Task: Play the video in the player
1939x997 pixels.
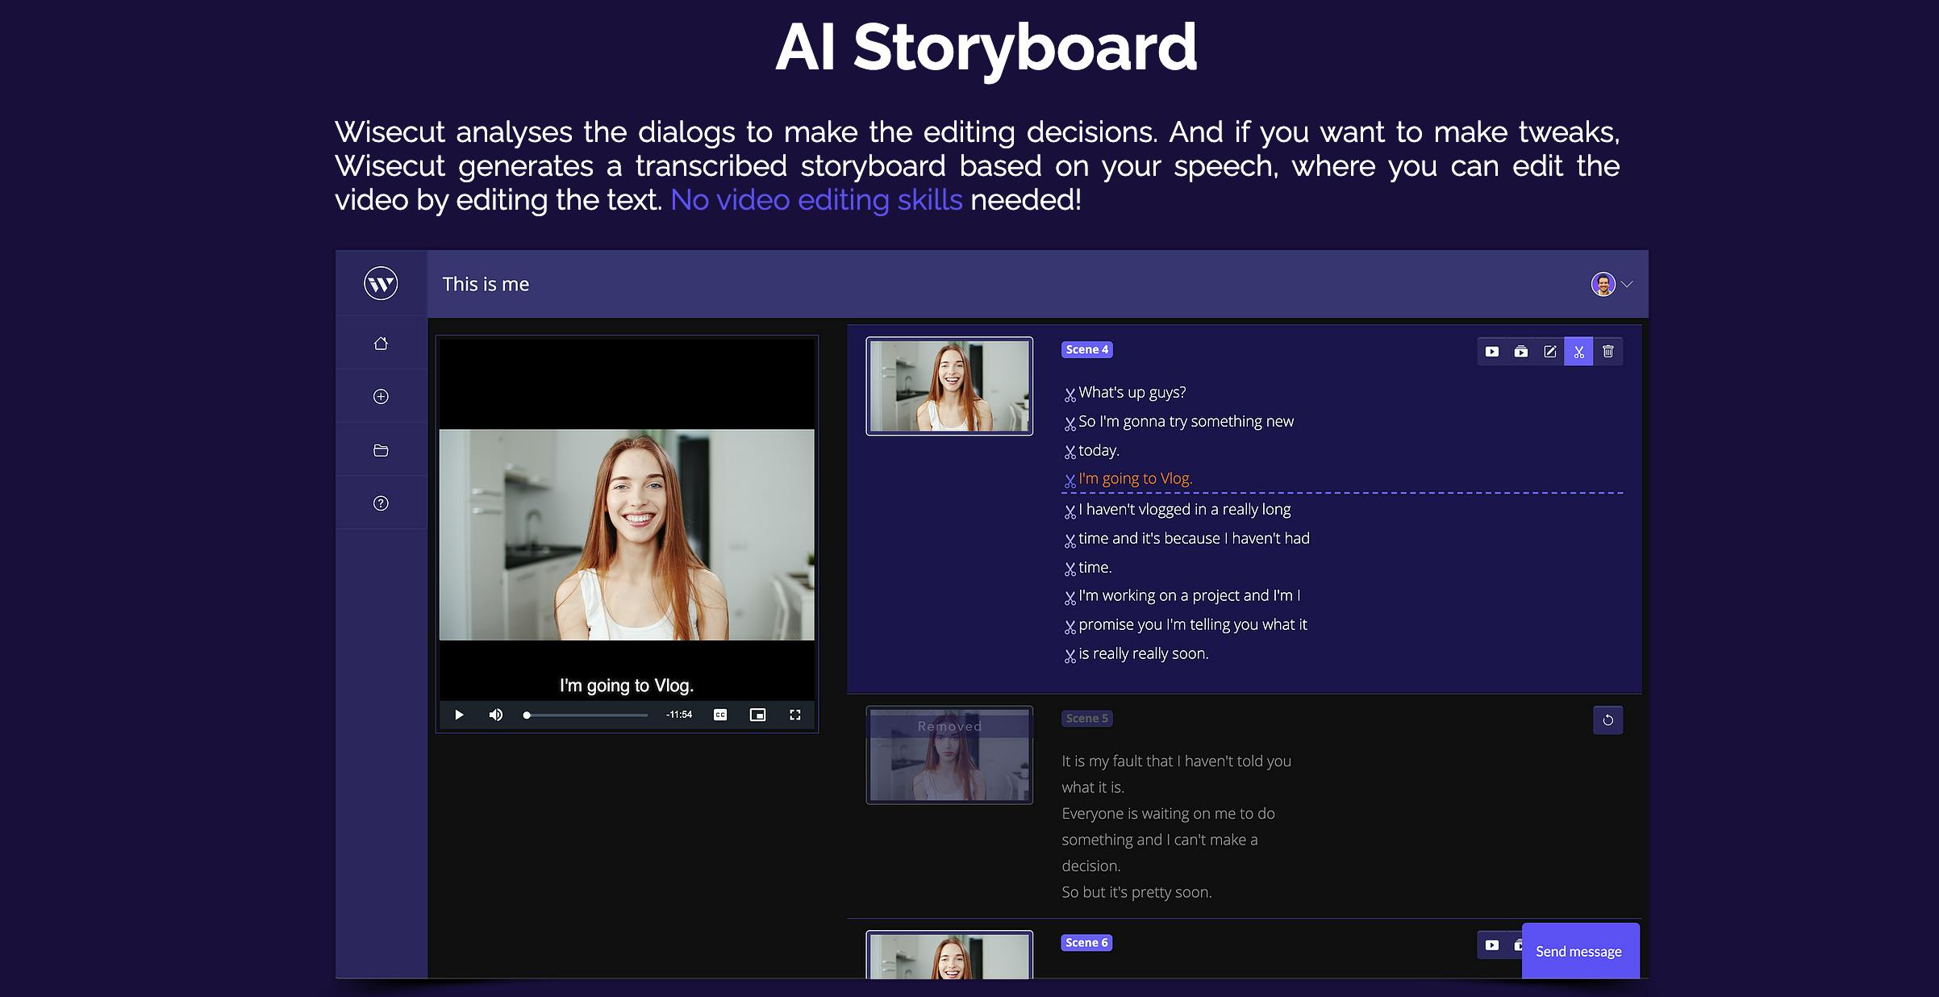Action: 459,715
